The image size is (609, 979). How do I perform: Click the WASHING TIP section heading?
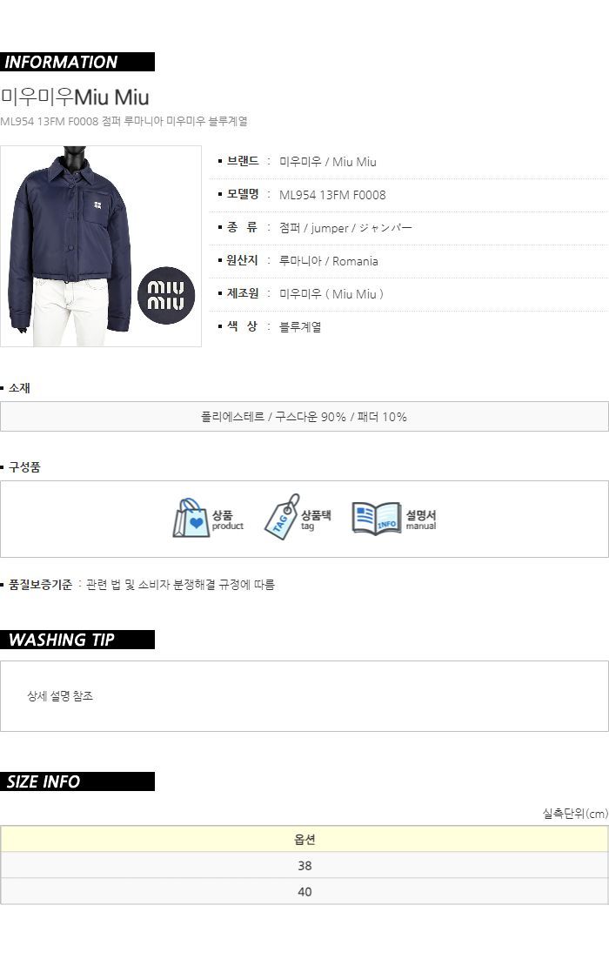pos(77,640)
